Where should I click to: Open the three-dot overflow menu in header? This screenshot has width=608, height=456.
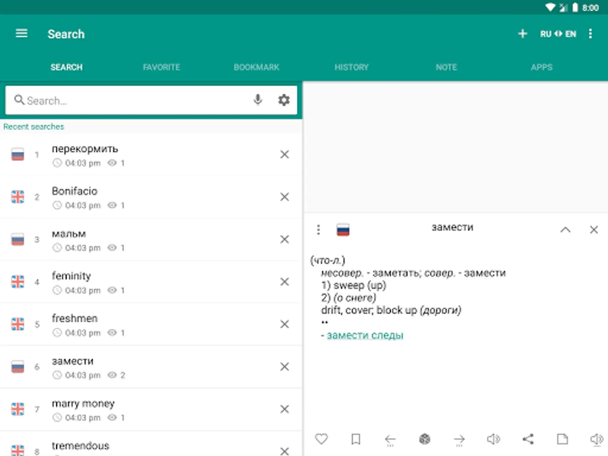(590, 34)
